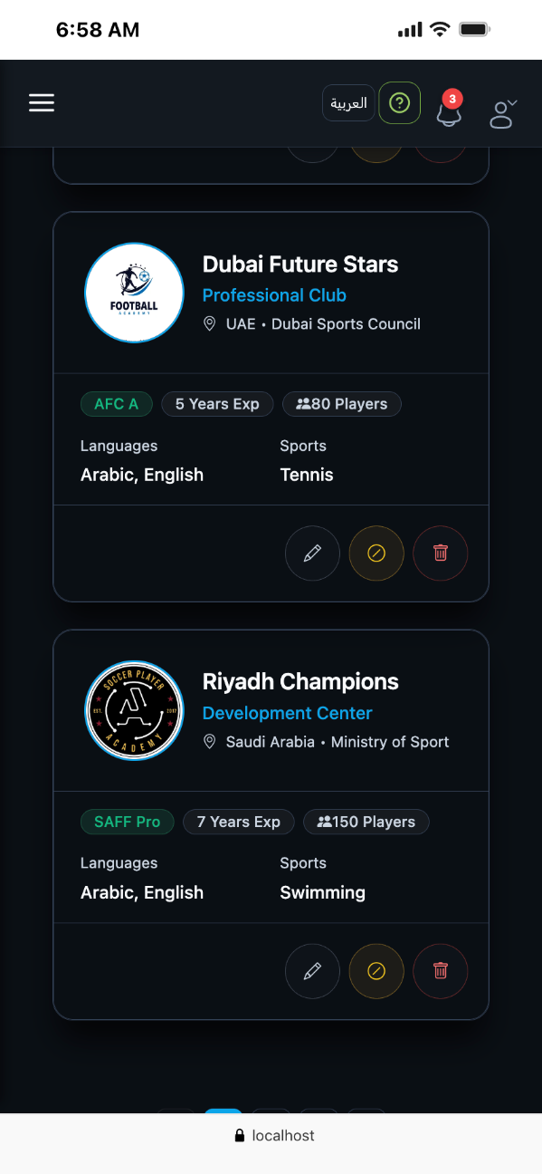Block Dubai Future Stars with yellow ban icon

[x=376, y=553]
